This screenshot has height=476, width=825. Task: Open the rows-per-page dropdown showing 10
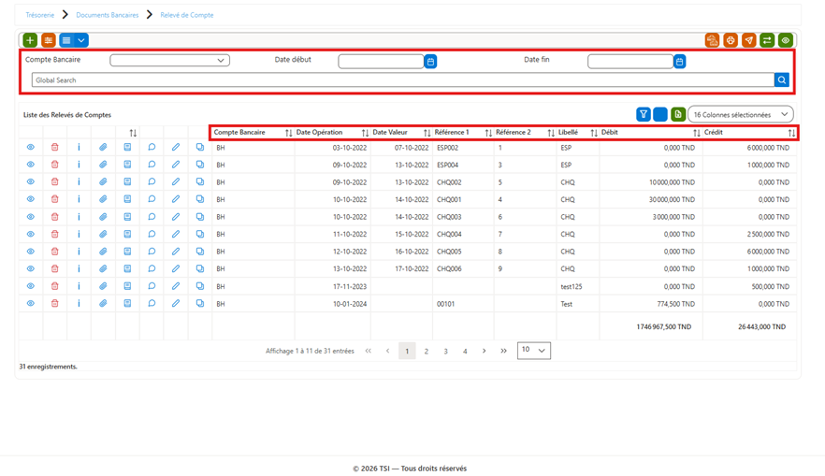pos(533,351)
